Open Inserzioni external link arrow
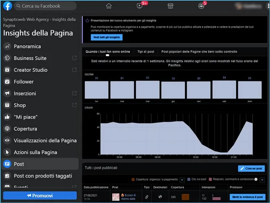The image size is (270, 203). 74,93
